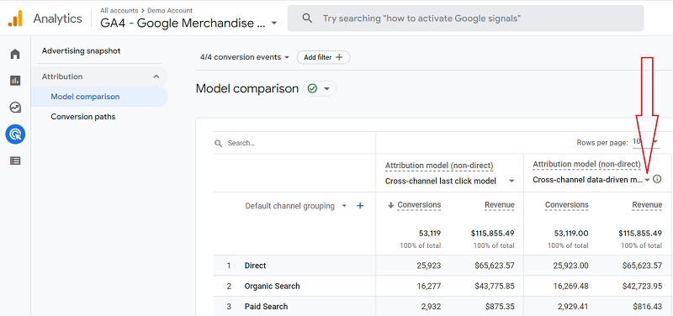Viewport: 673px width, 316px height.
Task: Click the Google Analytics logo
Action: click(x=15, y=18)
